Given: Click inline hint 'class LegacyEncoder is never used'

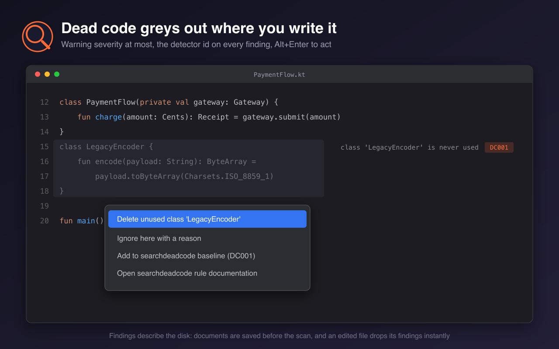Looking at the screenshot, I should click(x=410, y=147).
